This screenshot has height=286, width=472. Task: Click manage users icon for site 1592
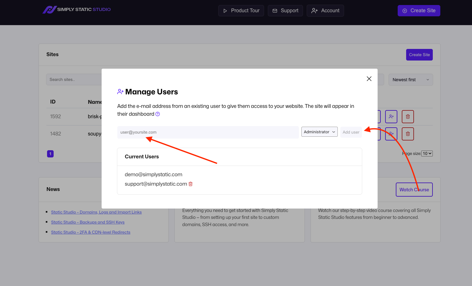[391, 117]
